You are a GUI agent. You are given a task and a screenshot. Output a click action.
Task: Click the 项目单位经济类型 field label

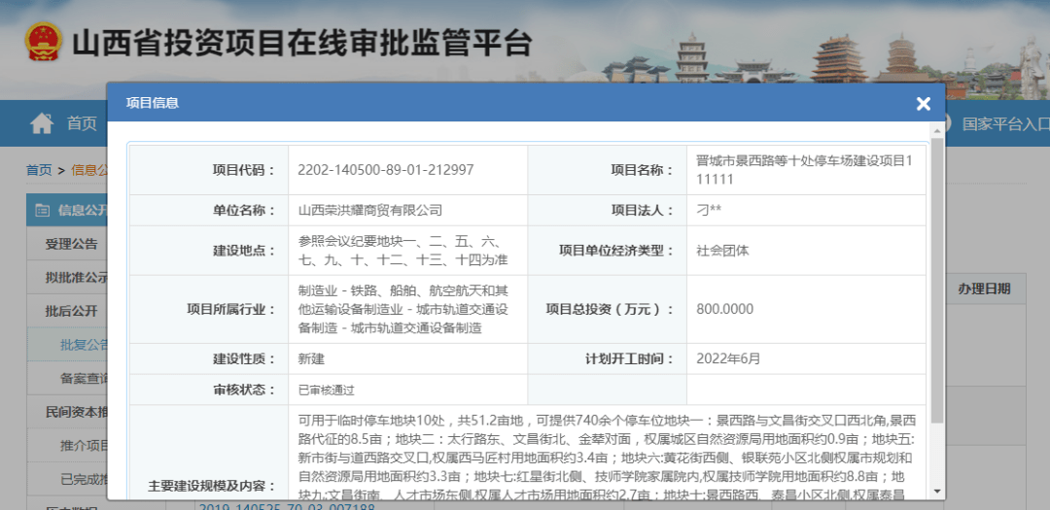coord(616,251)
